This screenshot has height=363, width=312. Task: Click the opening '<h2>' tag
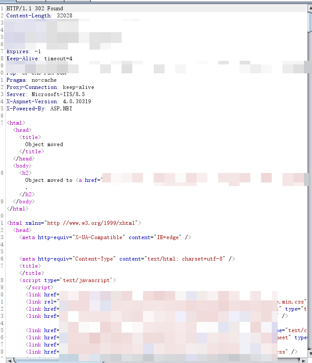click(25, 173)
